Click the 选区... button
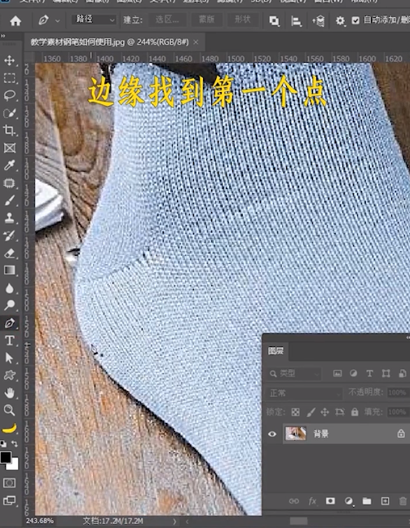 (x=167, y=20)
